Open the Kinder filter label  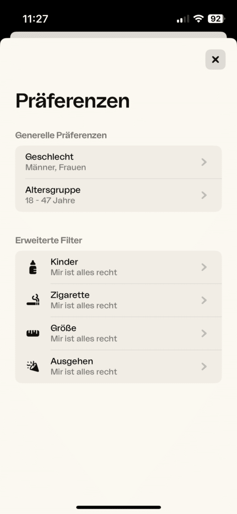click(64, 262)
